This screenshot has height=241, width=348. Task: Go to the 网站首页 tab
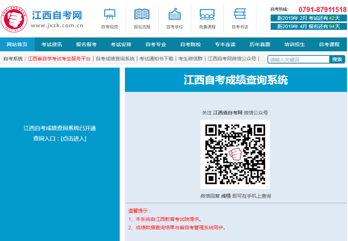(17, 44)
